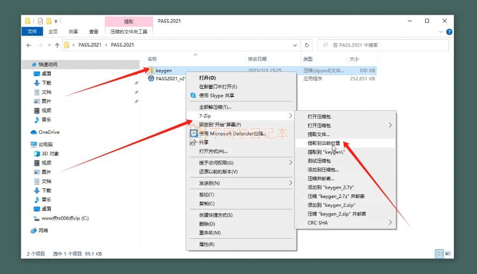Click 还原以前的版本(V)
Image resolution: width=477 pixels, height=274 pixels.
(x=241, y=171)
